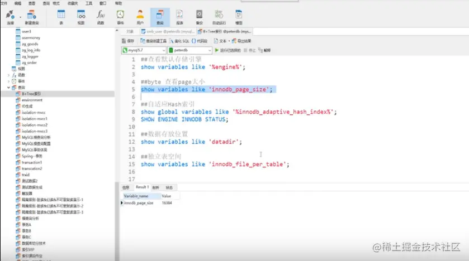This screenshot has height=261, width=469.
Task: Select the highlighted 查询 (Query) toolbar icon
Action: pos(160,17)
